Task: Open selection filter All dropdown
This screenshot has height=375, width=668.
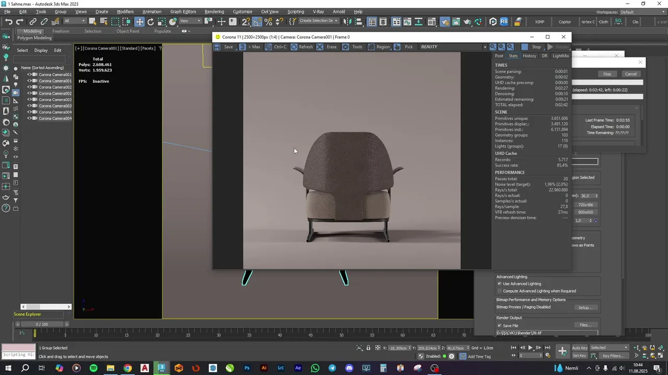Action: 75,21
